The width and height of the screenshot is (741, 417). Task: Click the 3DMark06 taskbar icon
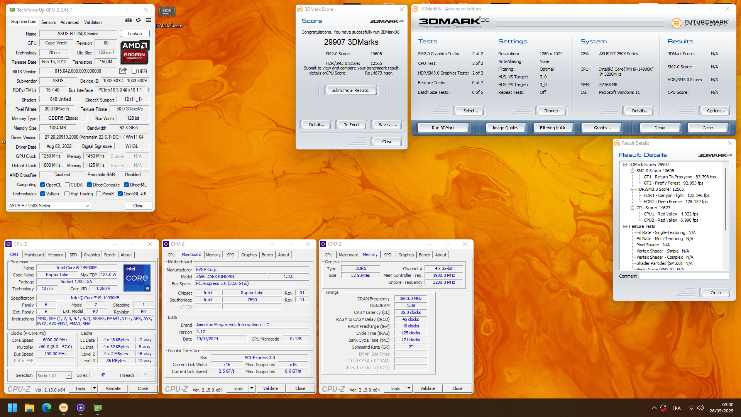point(64,408)
